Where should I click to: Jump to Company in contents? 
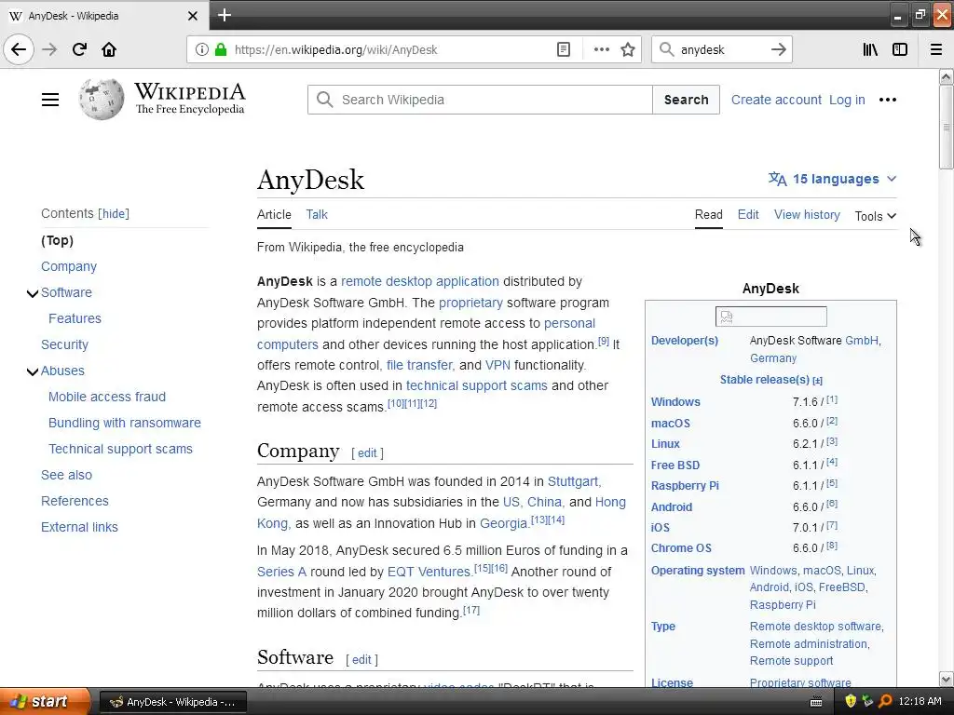(x=69, y=266)
